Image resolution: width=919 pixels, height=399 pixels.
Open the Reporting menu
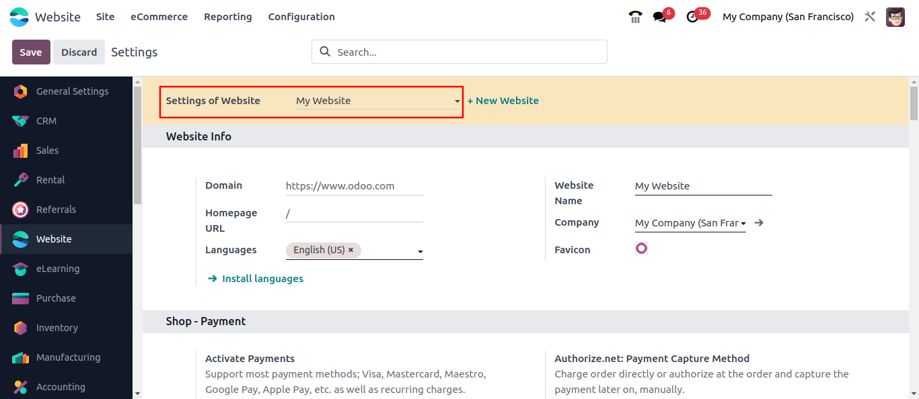(x=228, y=17)
